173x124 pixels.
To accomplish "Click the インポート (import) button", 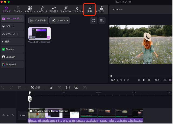I will click(38, 20).
